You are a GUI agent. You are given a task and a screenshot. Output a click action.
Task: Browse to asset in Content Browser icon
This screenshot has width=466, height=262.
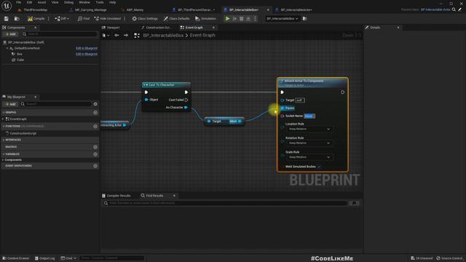17,18
